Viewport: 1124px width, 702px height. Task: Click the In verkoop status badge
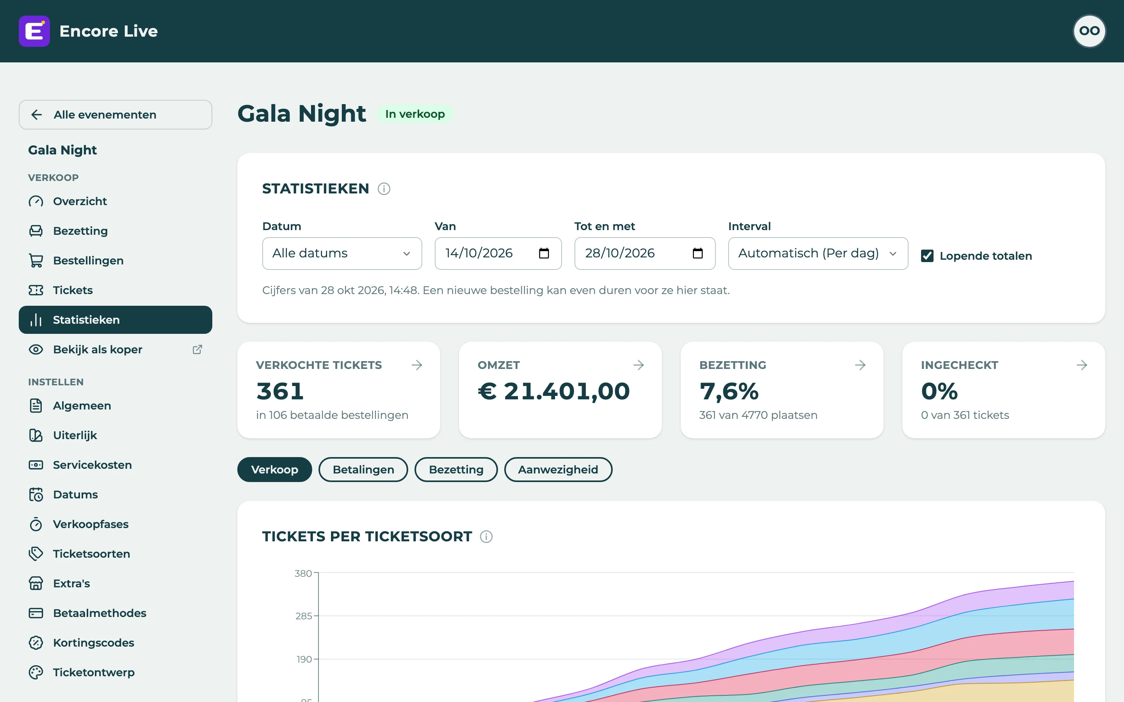[x=415, y=114]
